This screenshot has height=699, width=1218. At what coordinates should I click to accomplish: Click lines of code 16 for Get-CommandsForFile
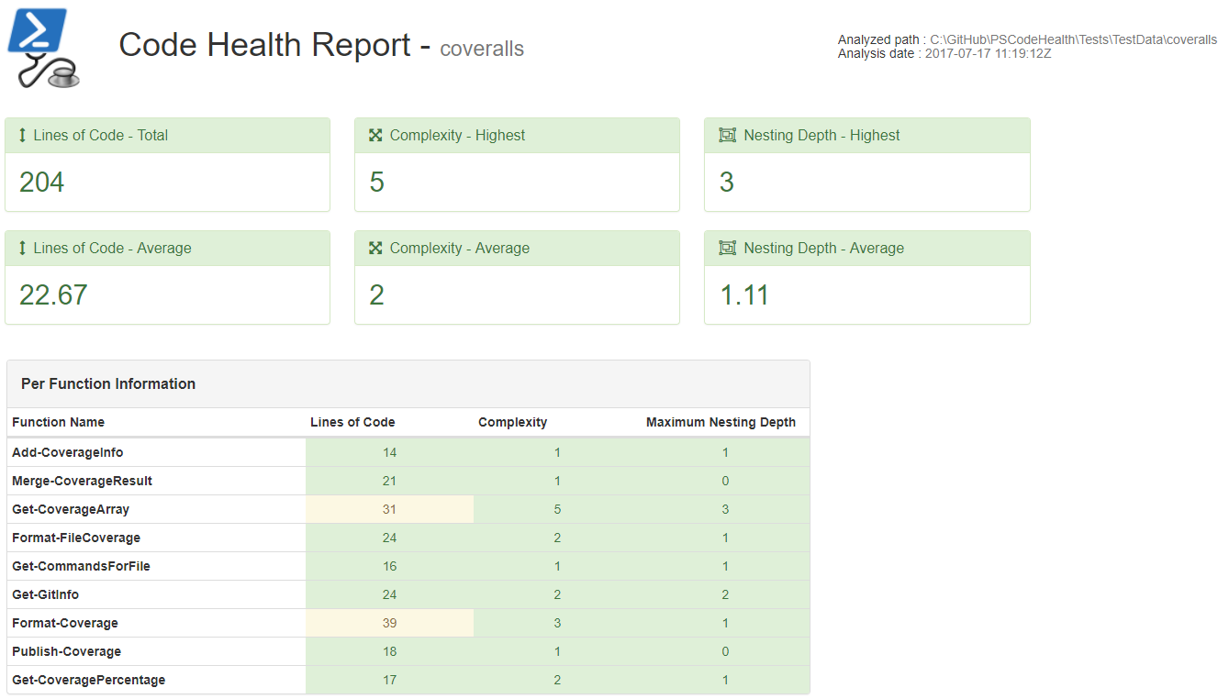[x=390, y=566]
